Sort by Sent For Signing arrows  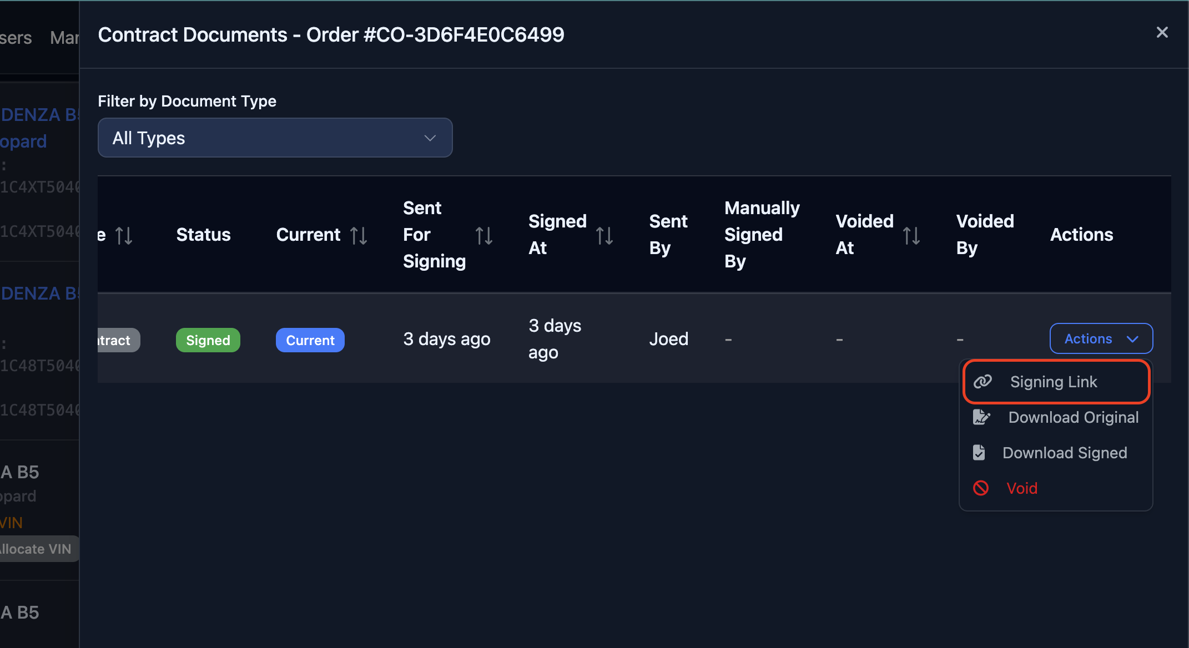pos(484,235)
